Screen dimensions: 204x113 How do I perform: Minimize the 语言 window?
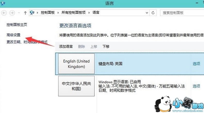pyautogui.click(x=197, y=3)
